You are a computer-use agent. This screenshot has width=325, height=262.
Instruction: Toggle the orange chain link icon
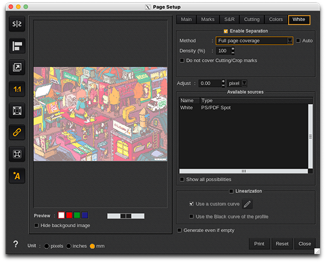tap(17, 132)
